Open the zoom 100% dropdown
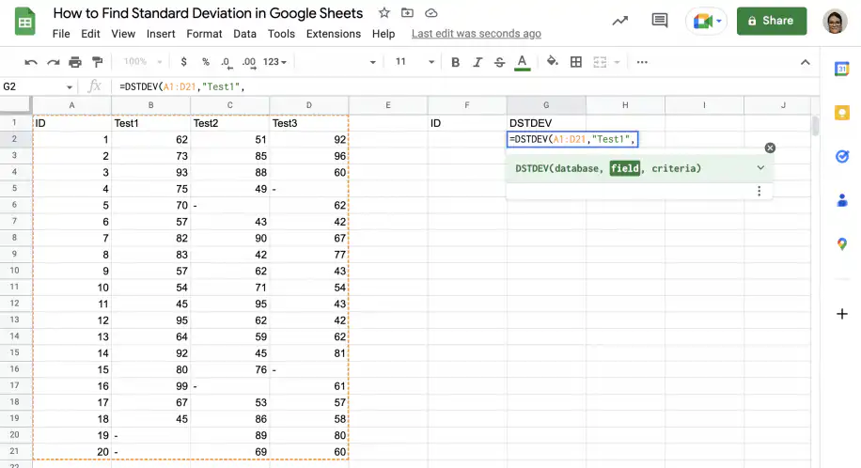The image size is (861, 468). point(142,61)
